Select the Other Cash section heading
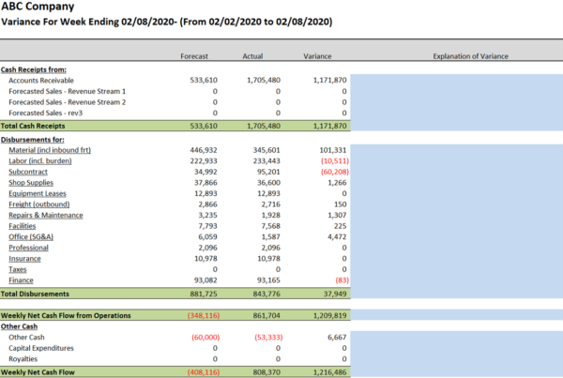 pos(19,326)
